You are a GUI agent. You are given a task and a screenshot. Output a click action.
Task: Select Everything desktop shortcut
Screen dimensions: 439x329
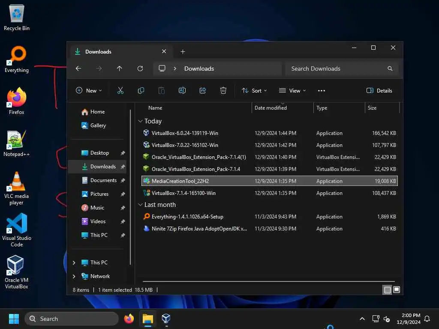pyautogui.click(x=17, y=59)
